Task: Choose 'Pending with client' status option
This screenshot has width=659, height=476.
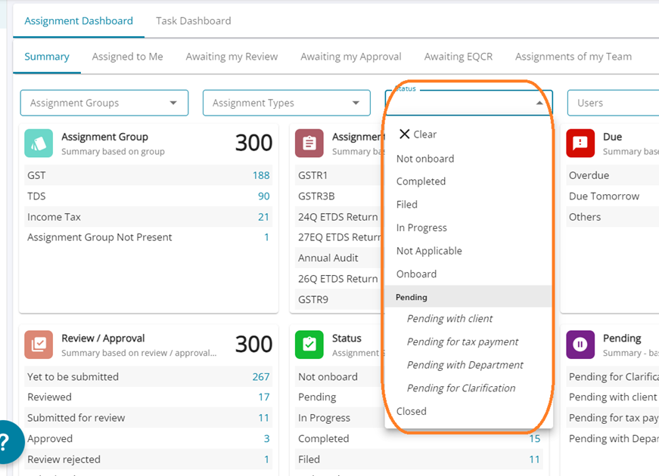Action: click(449, 319)
